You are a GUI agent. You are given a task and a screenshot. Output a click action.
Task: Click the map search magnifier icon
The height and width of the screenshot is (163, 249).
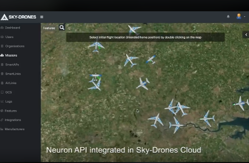click(x=62, y=28)
